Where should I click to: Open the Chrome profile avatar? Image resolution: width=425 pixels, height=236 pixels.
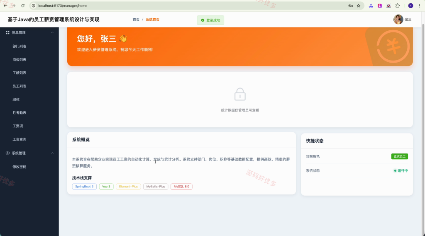click(x=410, y=6)
